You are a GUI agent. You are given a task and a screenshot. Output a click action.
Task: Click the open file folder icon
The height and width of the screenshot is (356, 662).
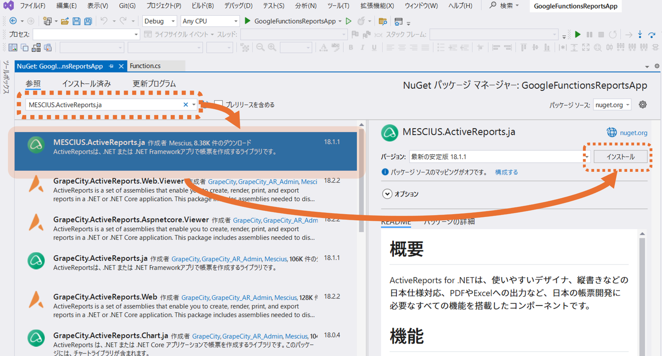click(x=65, y=21)
